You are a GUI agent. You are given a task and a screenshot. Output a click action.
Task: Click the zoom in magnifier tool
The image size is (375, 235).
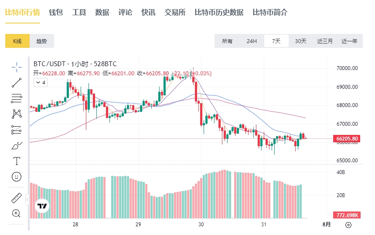[x=16, y=214]
